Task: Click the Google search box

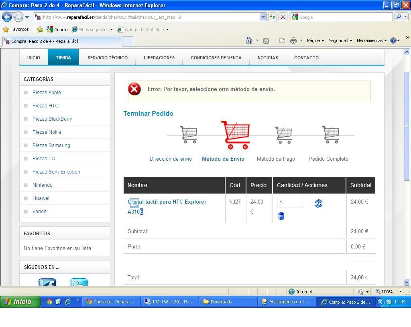Action: pos(342,17)
